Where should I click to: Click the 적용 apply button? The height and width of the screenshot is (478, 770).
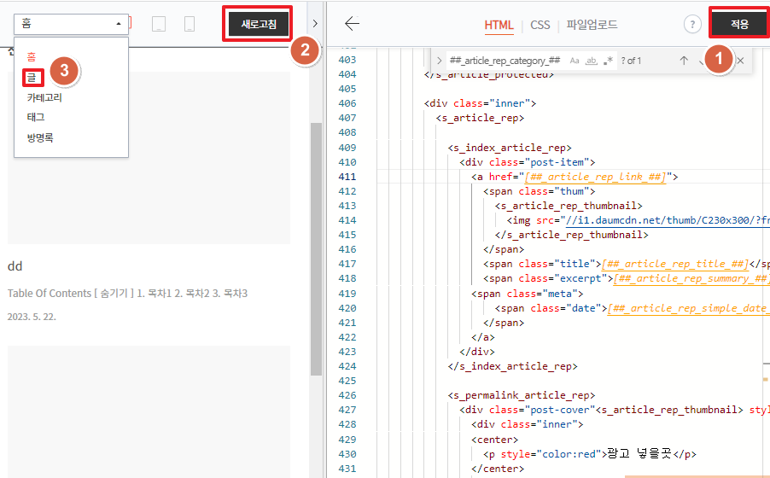click(x=739, y=24)
